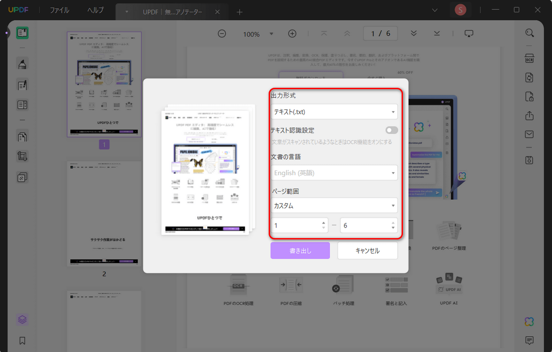Zoom out with the minus button

coord(222,34)
